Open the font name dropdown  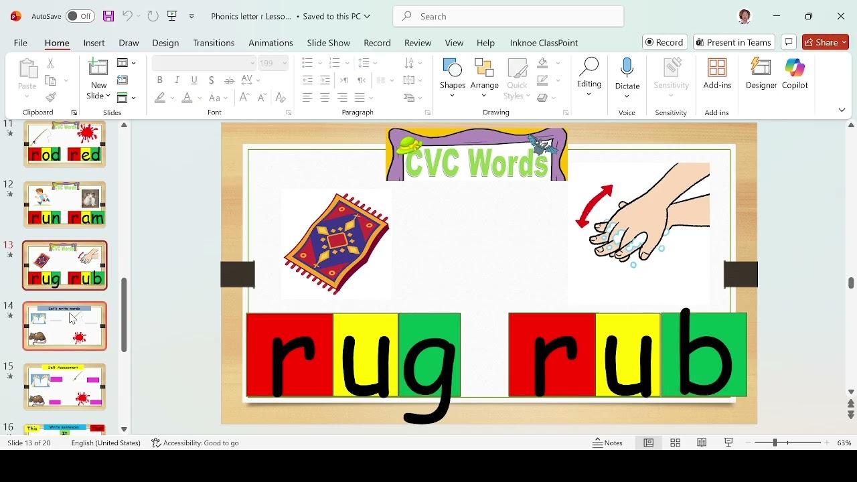252,63
